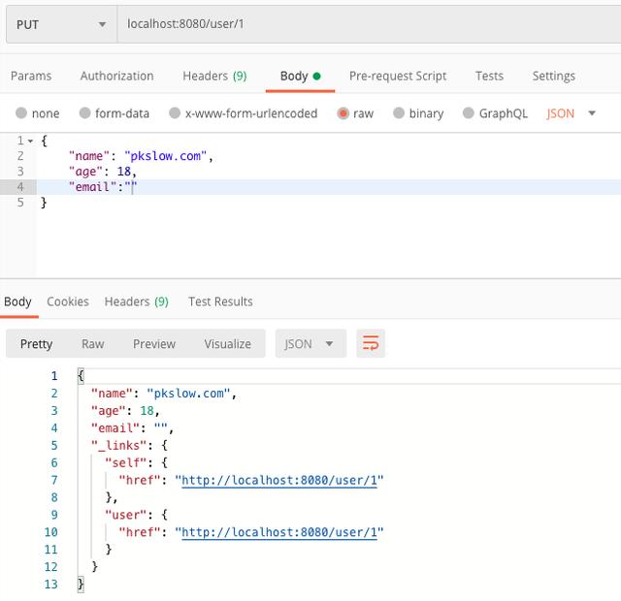Screen dimensions: 621x601
Task: Switch to response Cookies tab
Action: pos(68,301)
